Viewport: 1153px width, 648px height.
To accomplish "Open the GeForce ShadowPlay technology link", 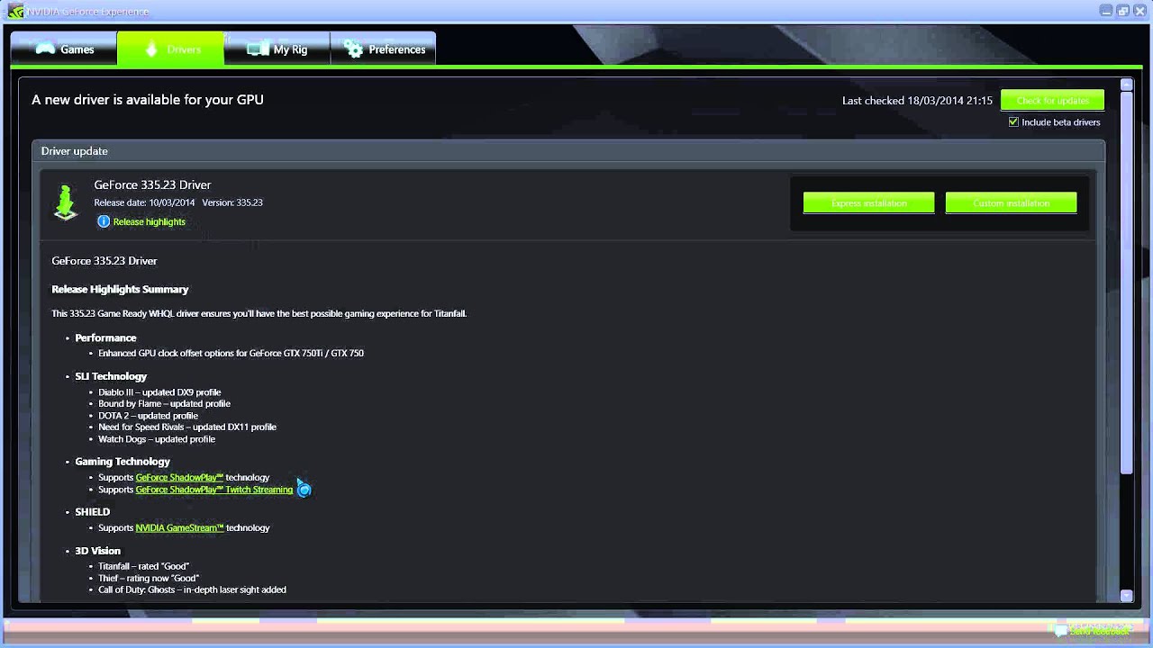I will point(179,477).
